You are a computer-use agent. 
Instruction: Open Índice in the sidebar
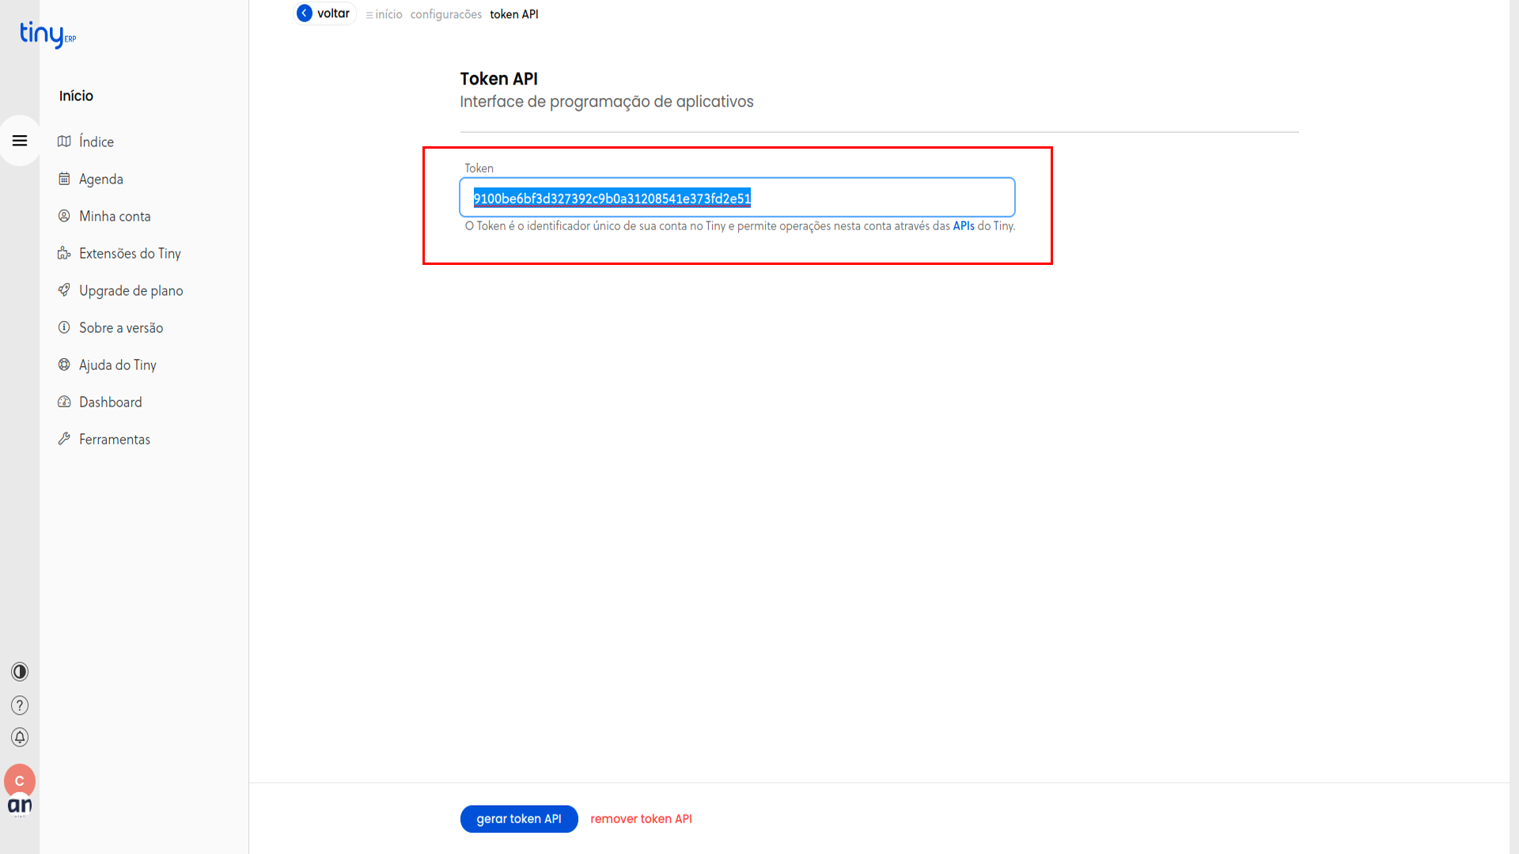(96, 142)
